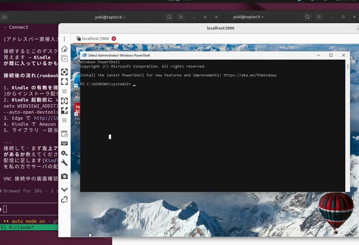This screenshot has height=245, width=359.
Task: Close the localhost:5900 tab with red X
Action: pyautogui.click(x=114, y=39)
